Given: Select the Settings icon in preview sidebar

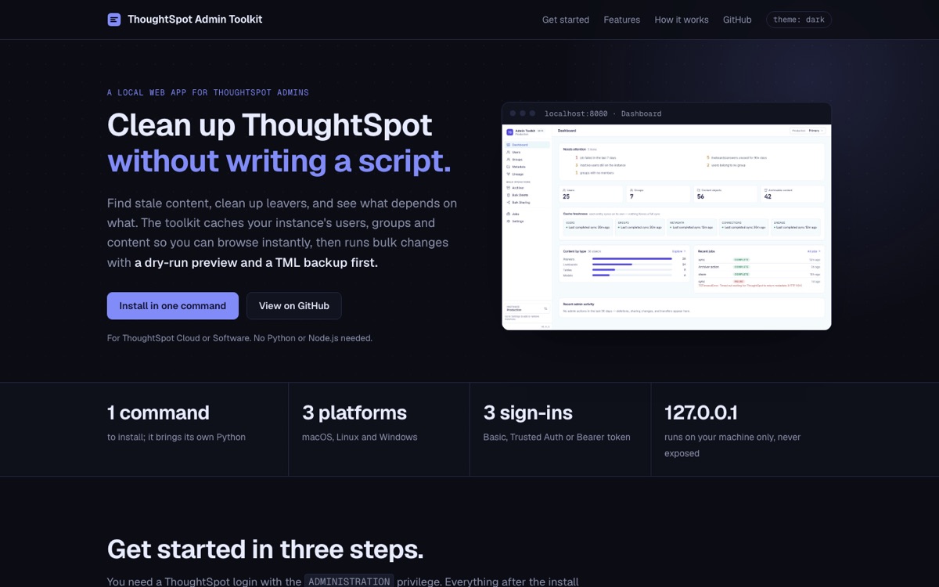Looking at the screenshot, I should tap(508, 221).
